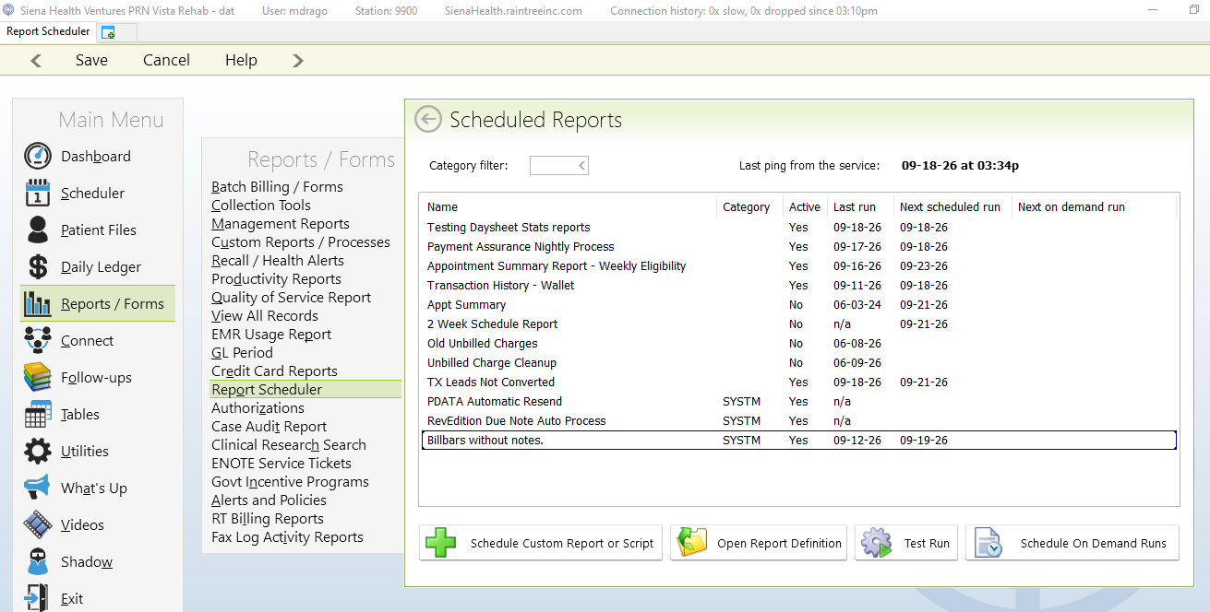This screenshot has height=612, width=1210.
Task: Click Save in the toolbar
Action: (91, 60)
